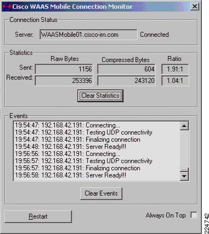Click the Events list scroll up arrow
Screen dimensions: 209x234
point(184,126)
